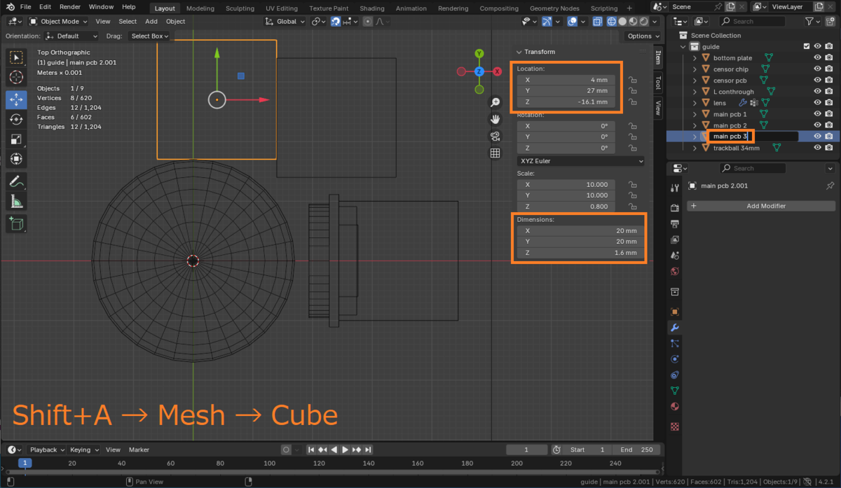Open the Output properties tab icon

(x=675, y=223)
